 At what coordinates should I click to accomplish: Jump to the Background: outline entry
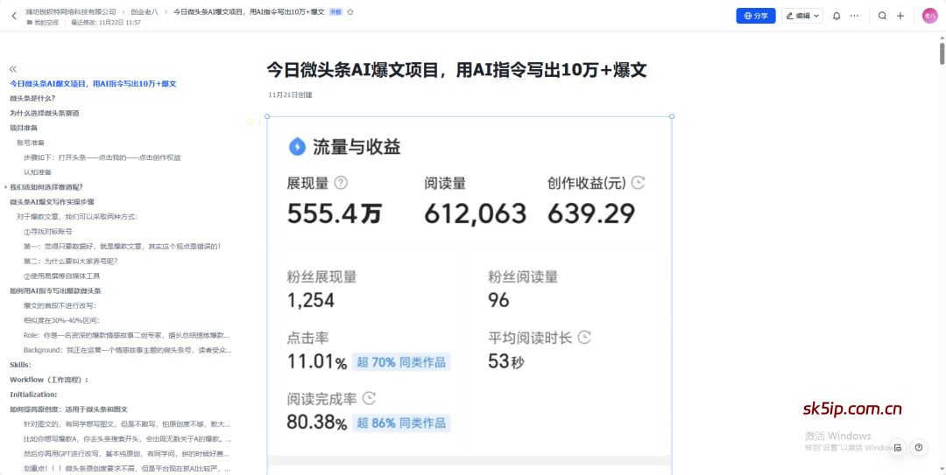pos(127,350)
